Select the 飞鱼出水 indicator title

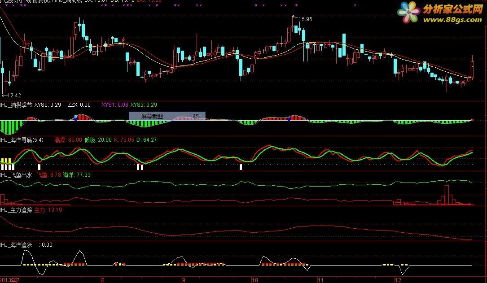coord(16,175)
